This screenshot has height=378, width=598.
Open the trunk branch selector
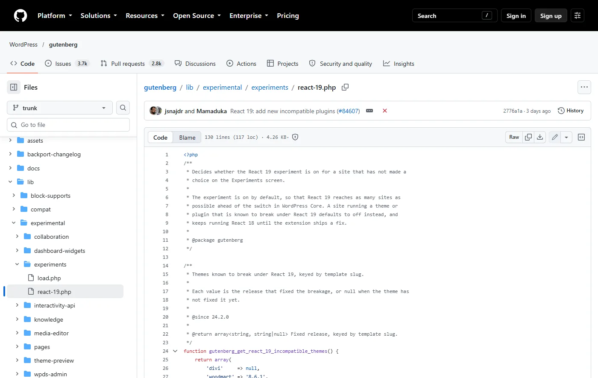point(60,108)
